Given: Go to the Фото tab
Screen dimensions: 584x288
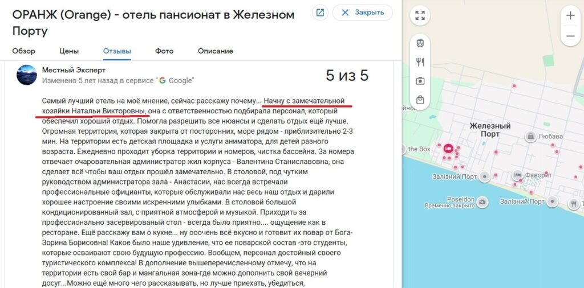Looking at the screenshot, I should click(164, 51).
